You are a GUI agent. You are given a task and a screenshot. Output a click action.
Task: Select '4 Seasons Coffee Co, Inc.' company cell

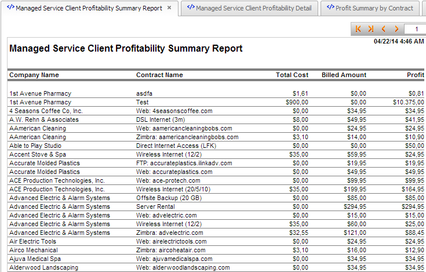pyautogui.click(x=46, y=111)
